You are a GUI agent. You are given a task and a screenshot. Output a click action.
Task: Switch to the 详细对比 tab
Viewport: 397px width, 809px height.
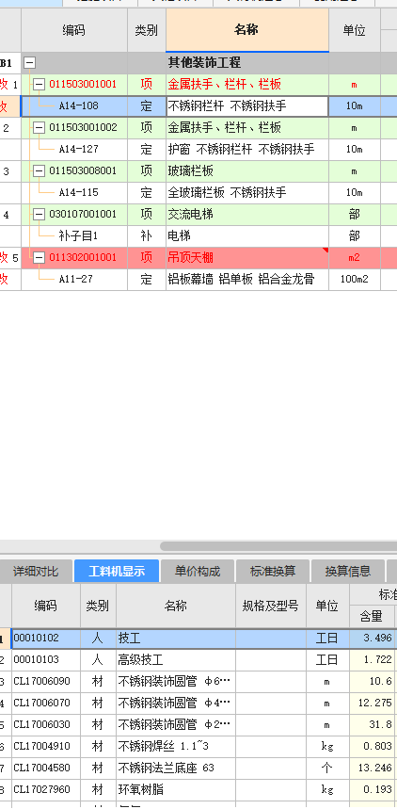(x=36, y=571)
